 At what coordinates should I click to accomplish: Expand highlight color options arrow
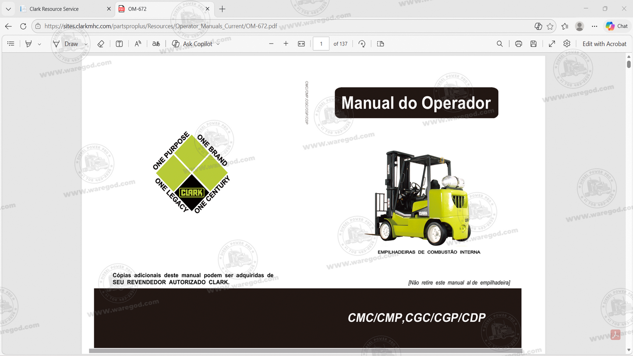coord(39,44)
